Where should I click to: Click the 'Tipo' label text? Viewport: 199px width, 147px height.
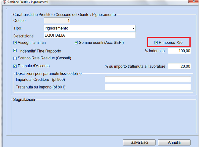[x=17, y=28]
